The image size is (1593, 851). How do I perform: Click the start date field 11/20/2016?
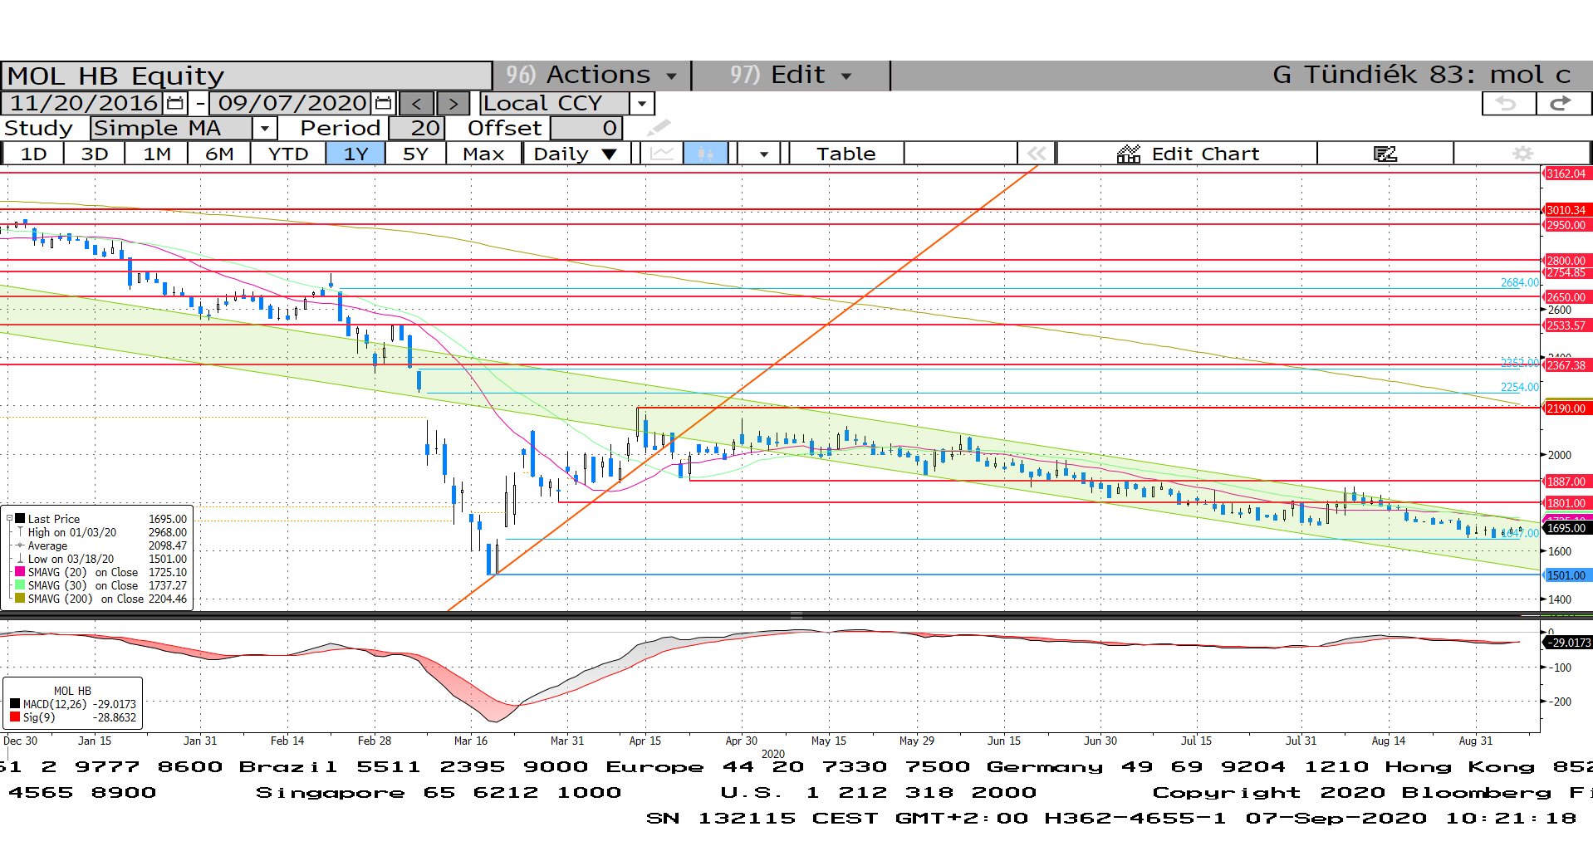tap(84, 103)
